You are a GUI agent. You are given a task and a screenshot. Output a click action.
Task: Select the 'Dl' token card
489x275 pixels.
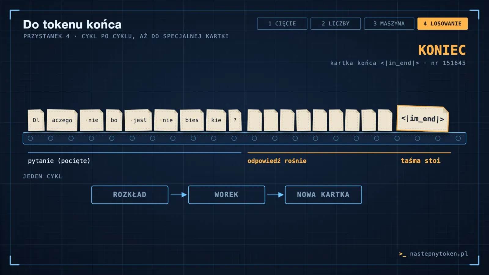click(36, 120)
